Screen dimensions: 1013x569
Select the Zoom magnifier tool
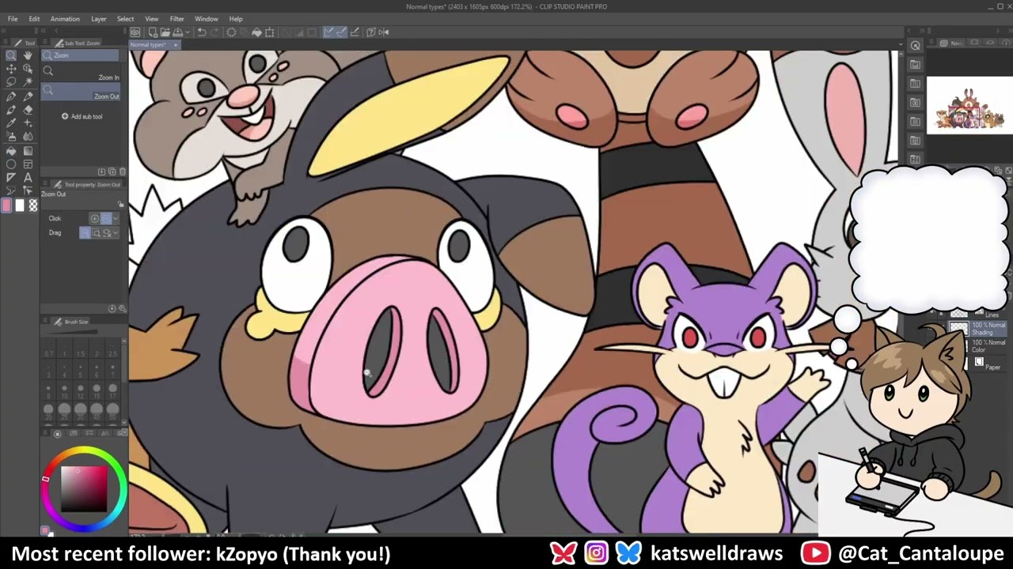11,55
